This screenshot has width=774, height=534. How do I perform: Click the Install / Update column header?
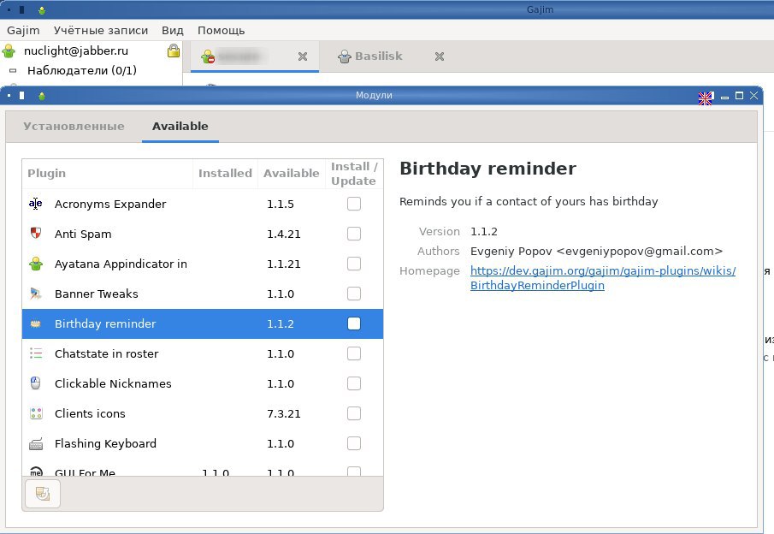pos(354,174)
